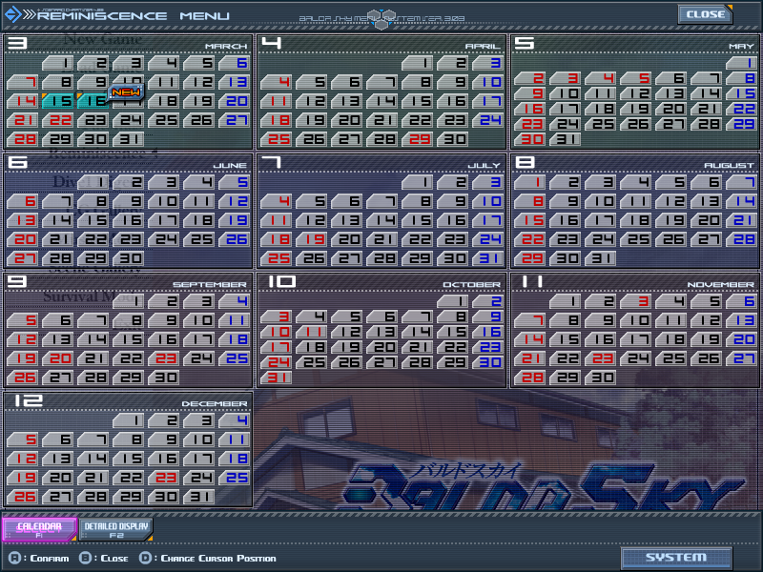Select March 15 highlighted date
Image resolution: width=763 pixels, height=572 pixels.
click(58, 101)
